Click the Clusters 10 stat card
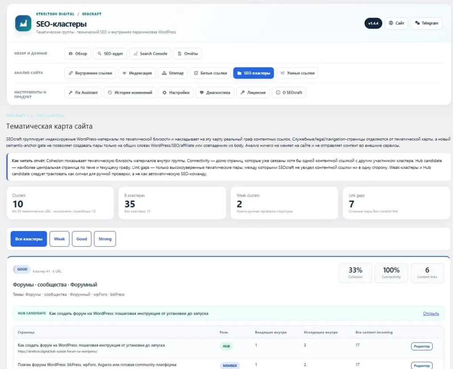The image size is (453, 369). pyautogui.click(x=60, y=203)
